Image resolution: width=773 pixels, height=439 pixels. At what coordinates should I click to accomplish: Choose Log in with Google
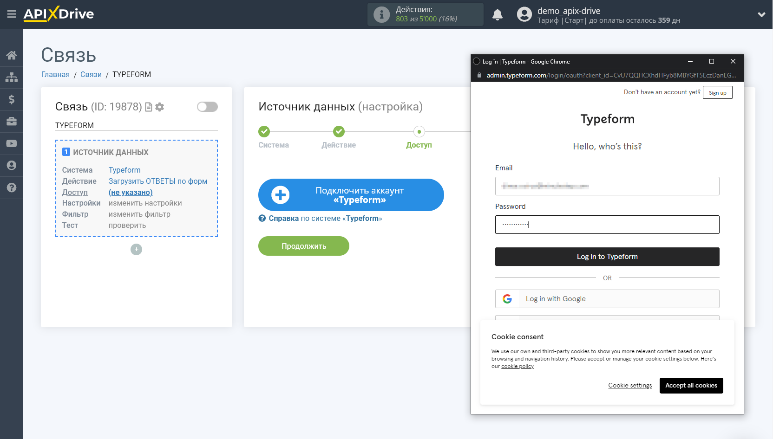pyautogui.click(x=607, y=299)
